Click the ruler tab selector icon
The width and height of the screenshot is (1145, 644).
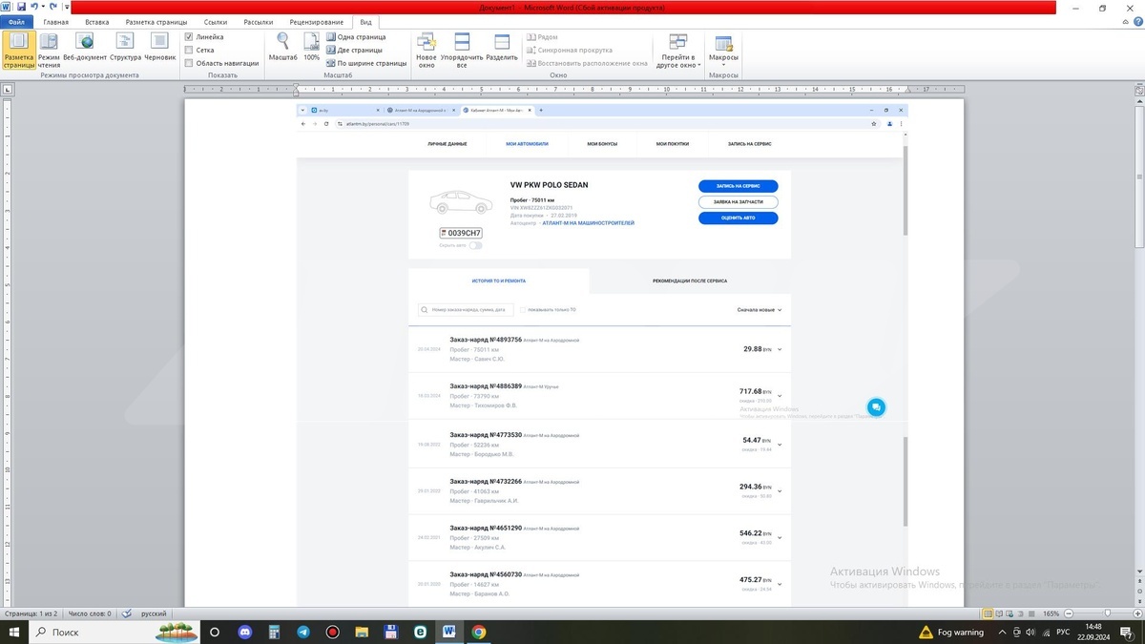pos(8,90)
